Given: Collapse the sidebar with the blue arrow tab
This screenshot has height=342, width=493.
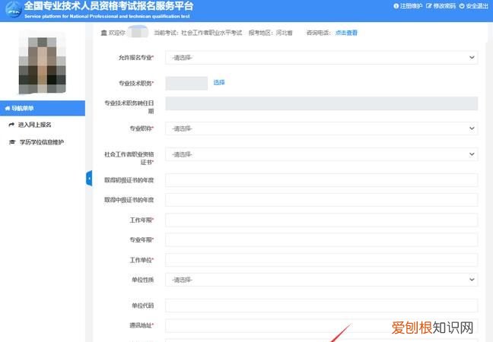Looking at the screenshot, I should [x=89, y=179].
